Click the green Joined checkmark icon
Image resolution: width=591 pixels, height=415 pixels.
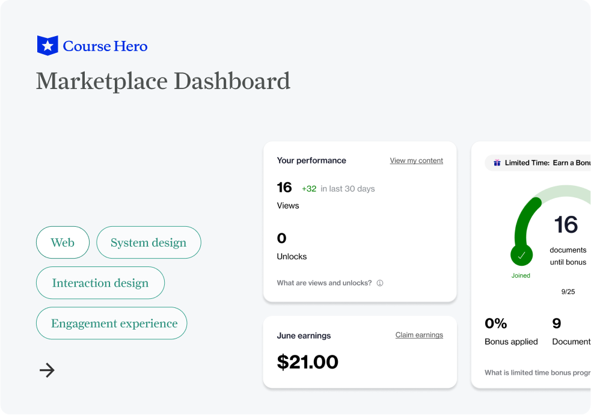pyautogui.click(x=521, y=255)
